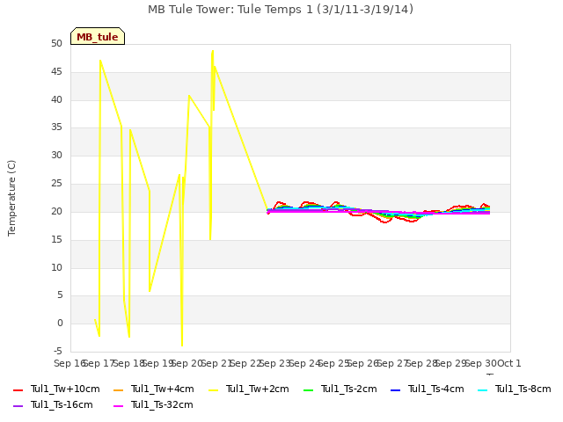Click the green Tul1_Ts-2cm legend swatch
Screen dimensions: 563x422
[309, 389]
